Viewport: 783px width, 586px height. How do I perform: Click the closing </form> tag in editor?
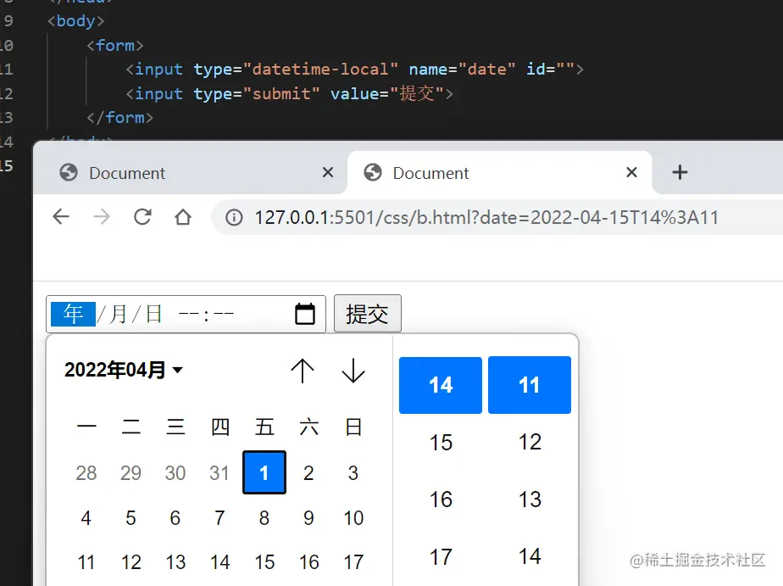(119, 117)
